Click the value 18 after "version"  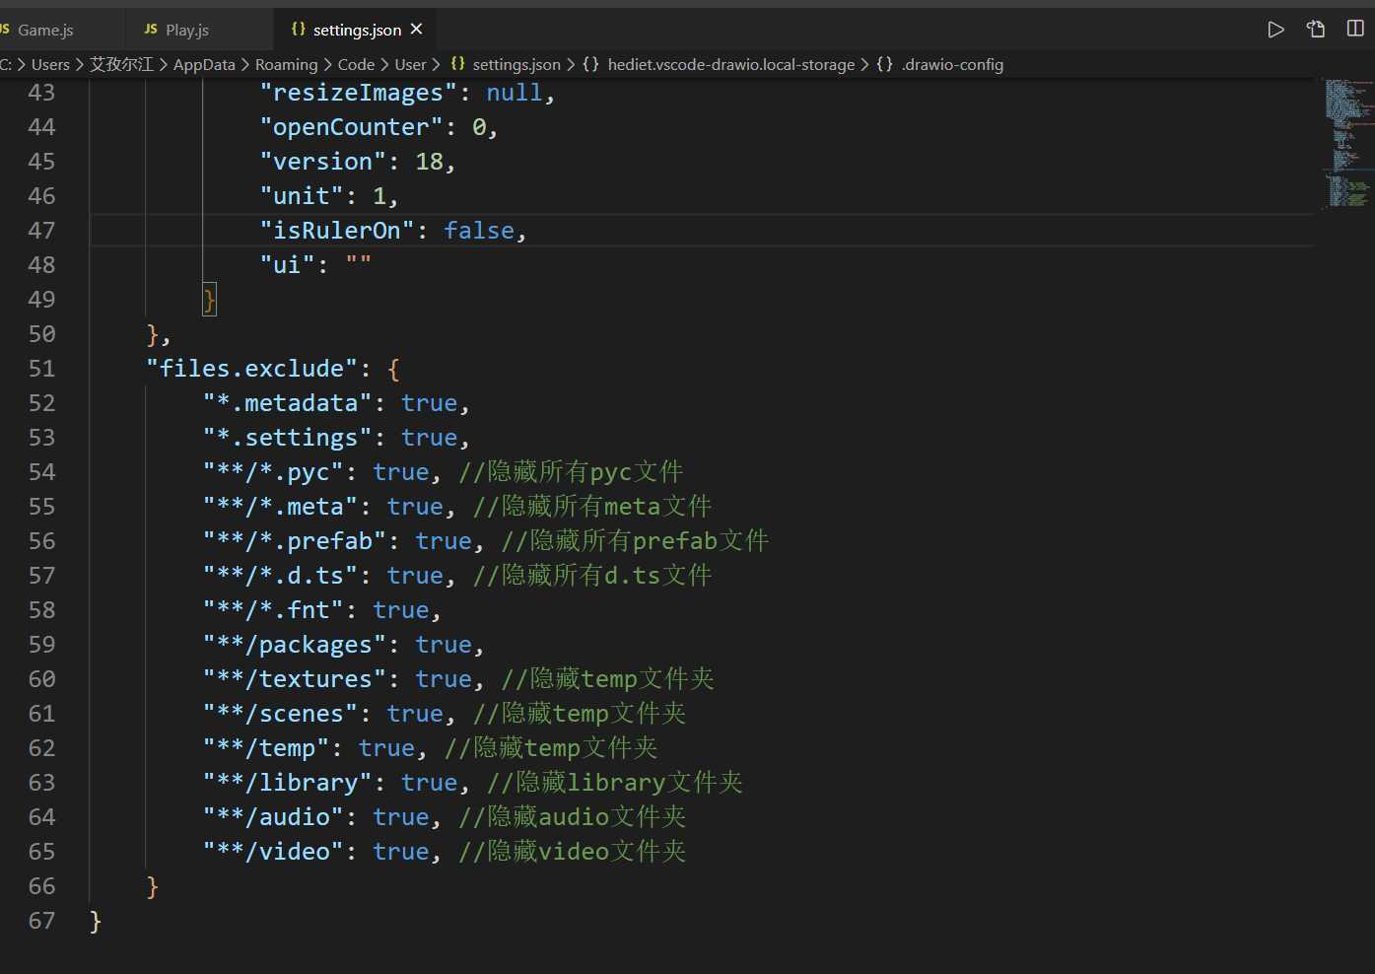pos(430,162)
